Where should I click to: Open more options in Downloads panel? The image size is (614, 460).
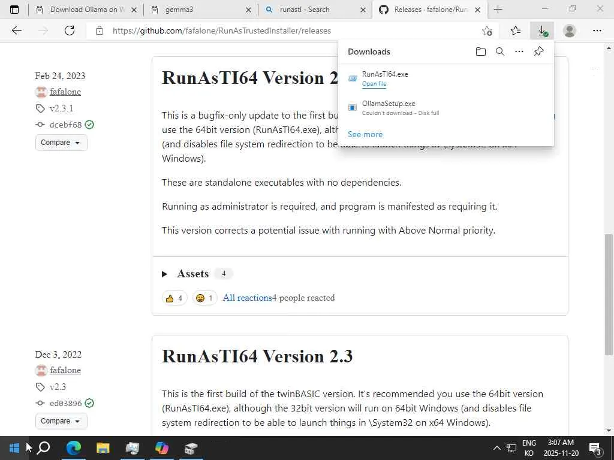coord(519,52)
